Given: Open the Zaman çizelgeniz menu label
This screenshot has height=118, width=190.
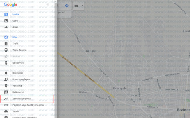Looking at the screenshot, I should [x=21, y=99].
